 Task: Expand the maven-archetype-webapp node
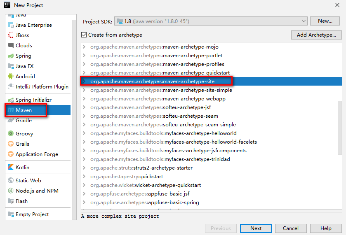[84, 98]
